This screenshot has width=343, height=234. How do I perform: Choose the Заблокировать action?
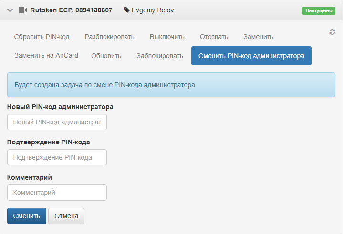[x=160, y=56]
